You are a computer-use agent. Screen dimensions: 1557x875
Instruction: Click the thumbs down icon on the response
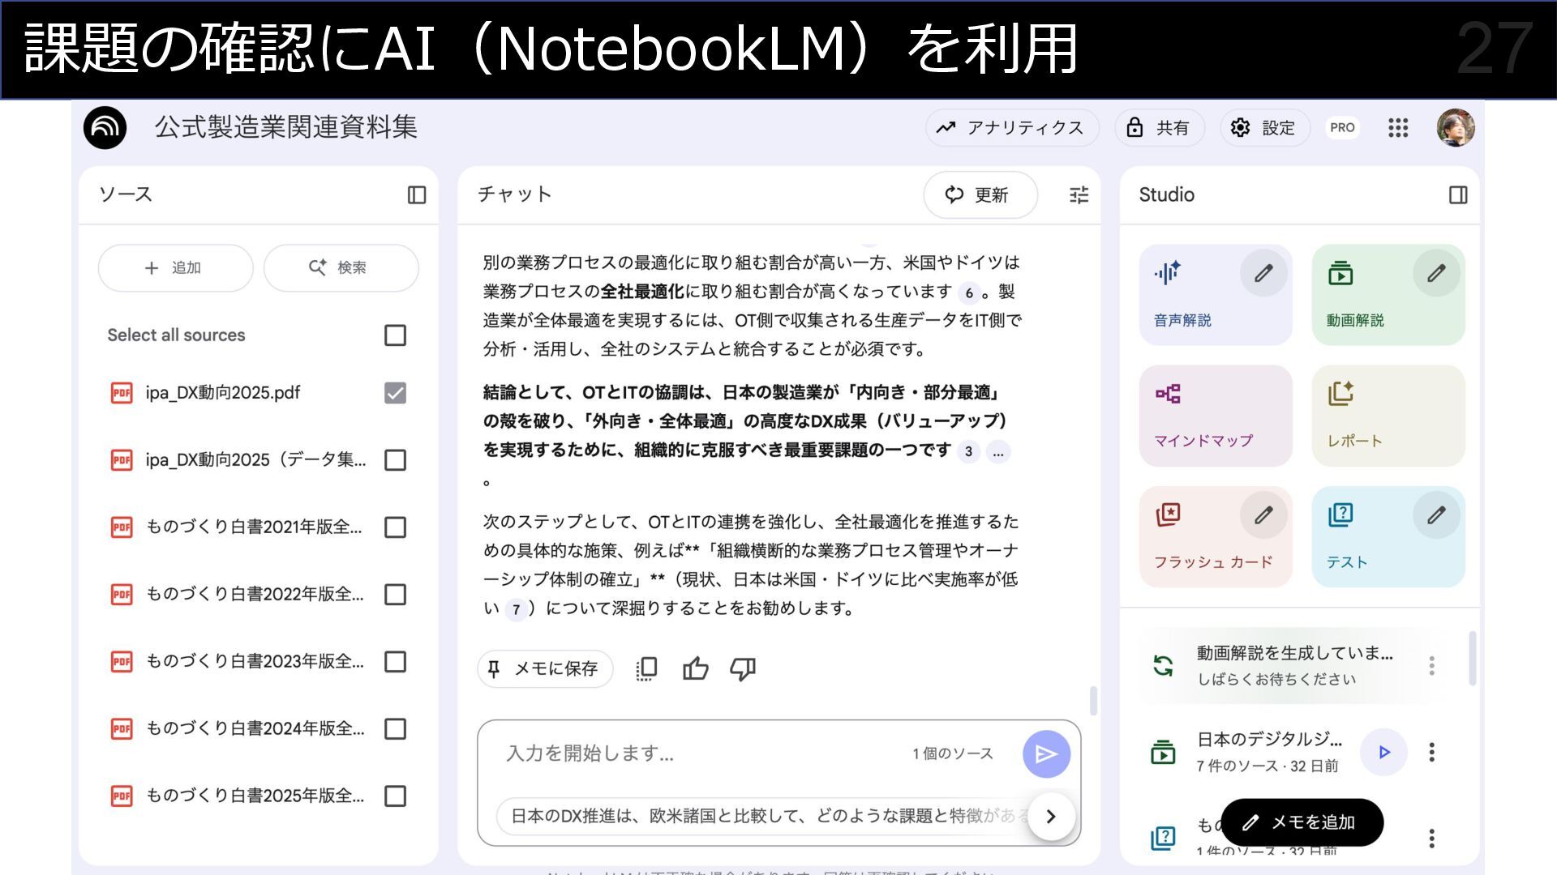coord(742,669)
